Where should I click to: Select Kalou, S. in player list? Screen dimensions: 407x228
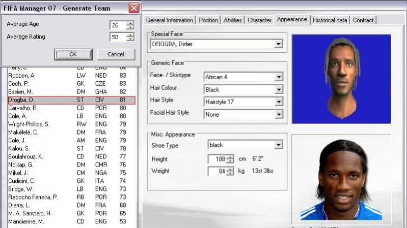tap(72, 149)
